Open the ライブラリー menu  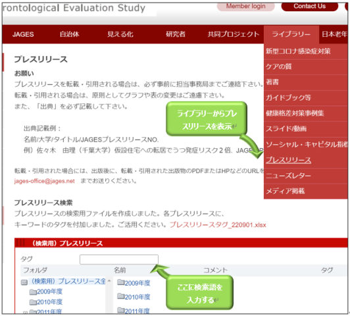pyautogui.click(x=291, y=34)
